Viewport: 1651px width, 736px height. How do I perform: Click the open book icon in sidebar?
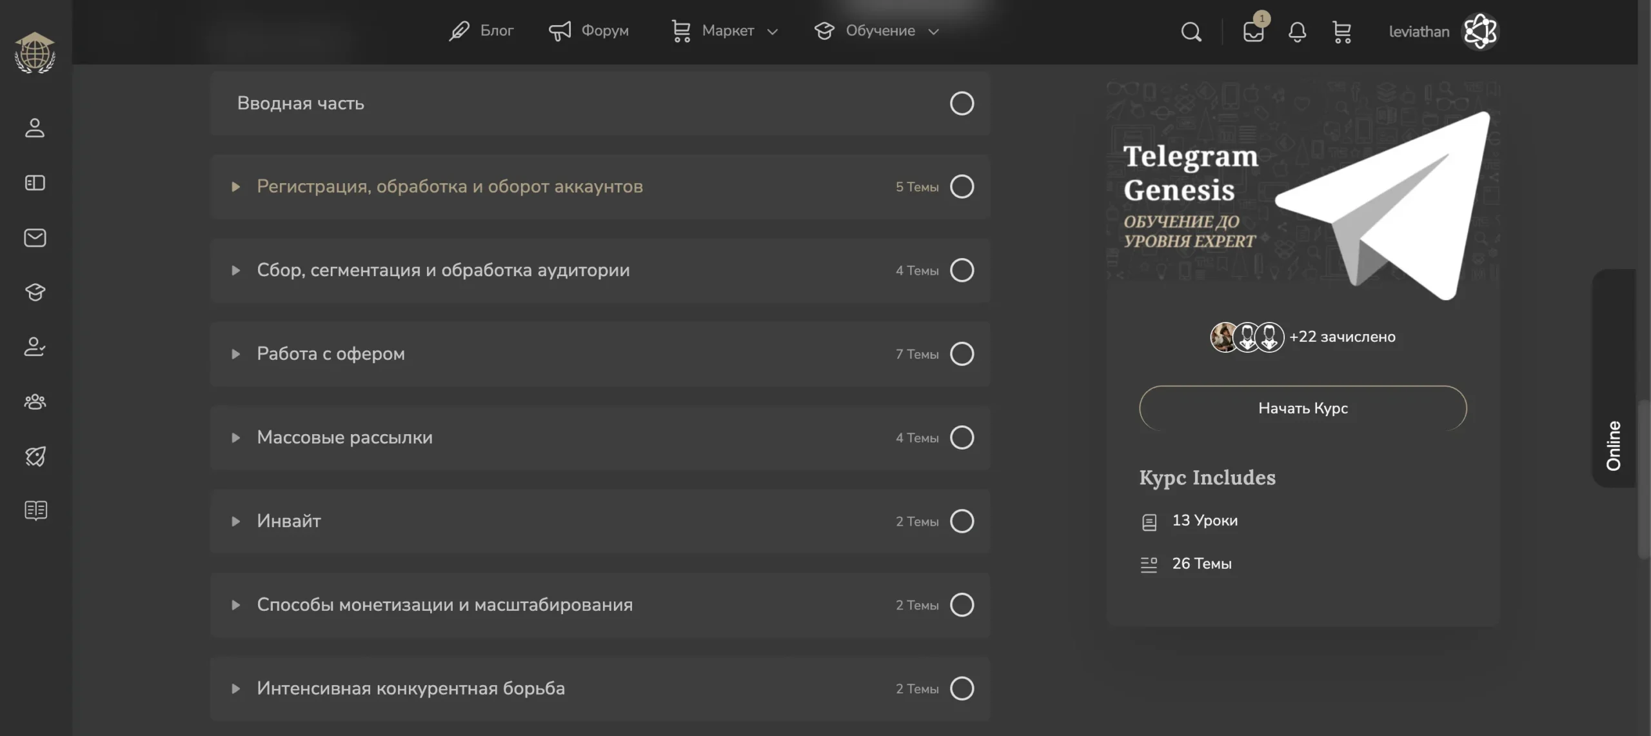pyautogui.click(x=34, y=511)
